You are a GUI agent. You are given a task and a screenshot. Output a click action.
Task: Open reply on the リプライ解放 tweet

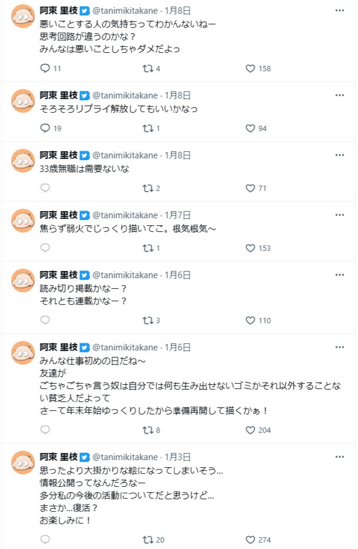pos(45,128)
